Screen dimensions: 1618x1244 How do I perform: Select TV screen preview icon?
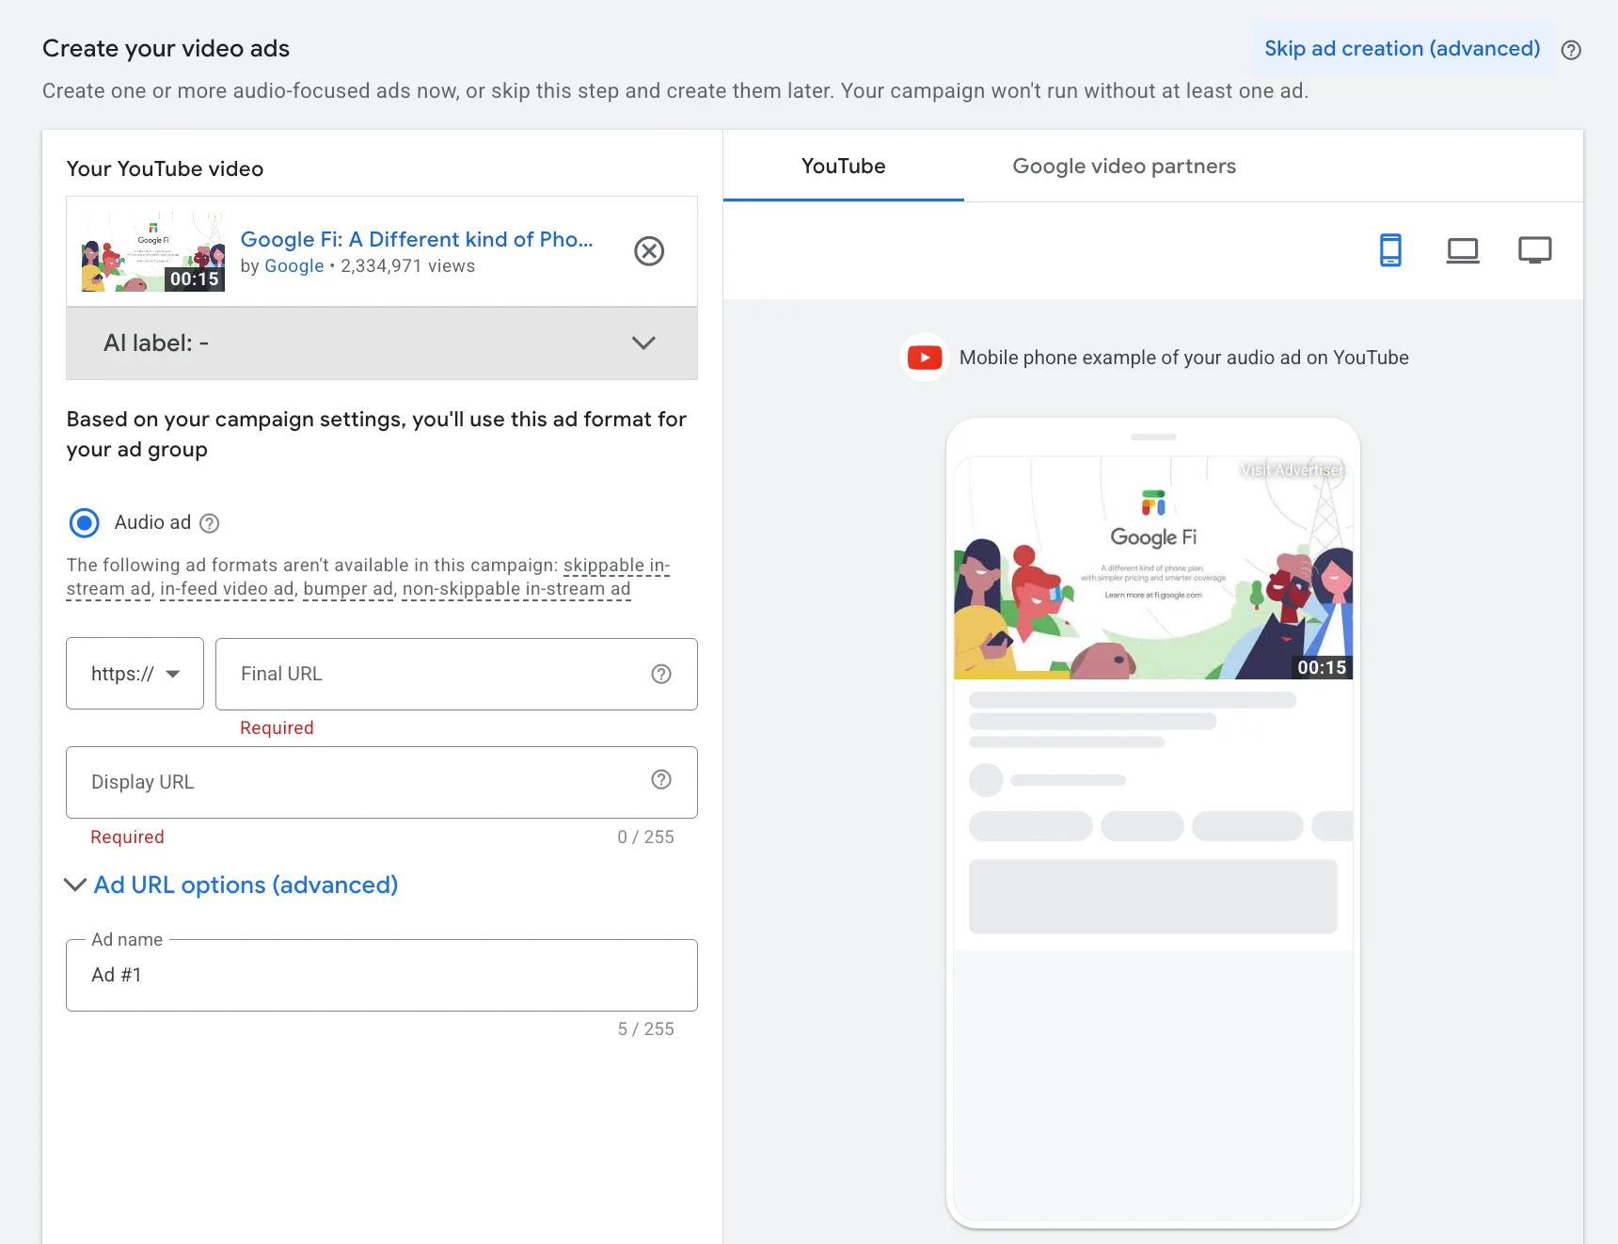coord(1535,250)
